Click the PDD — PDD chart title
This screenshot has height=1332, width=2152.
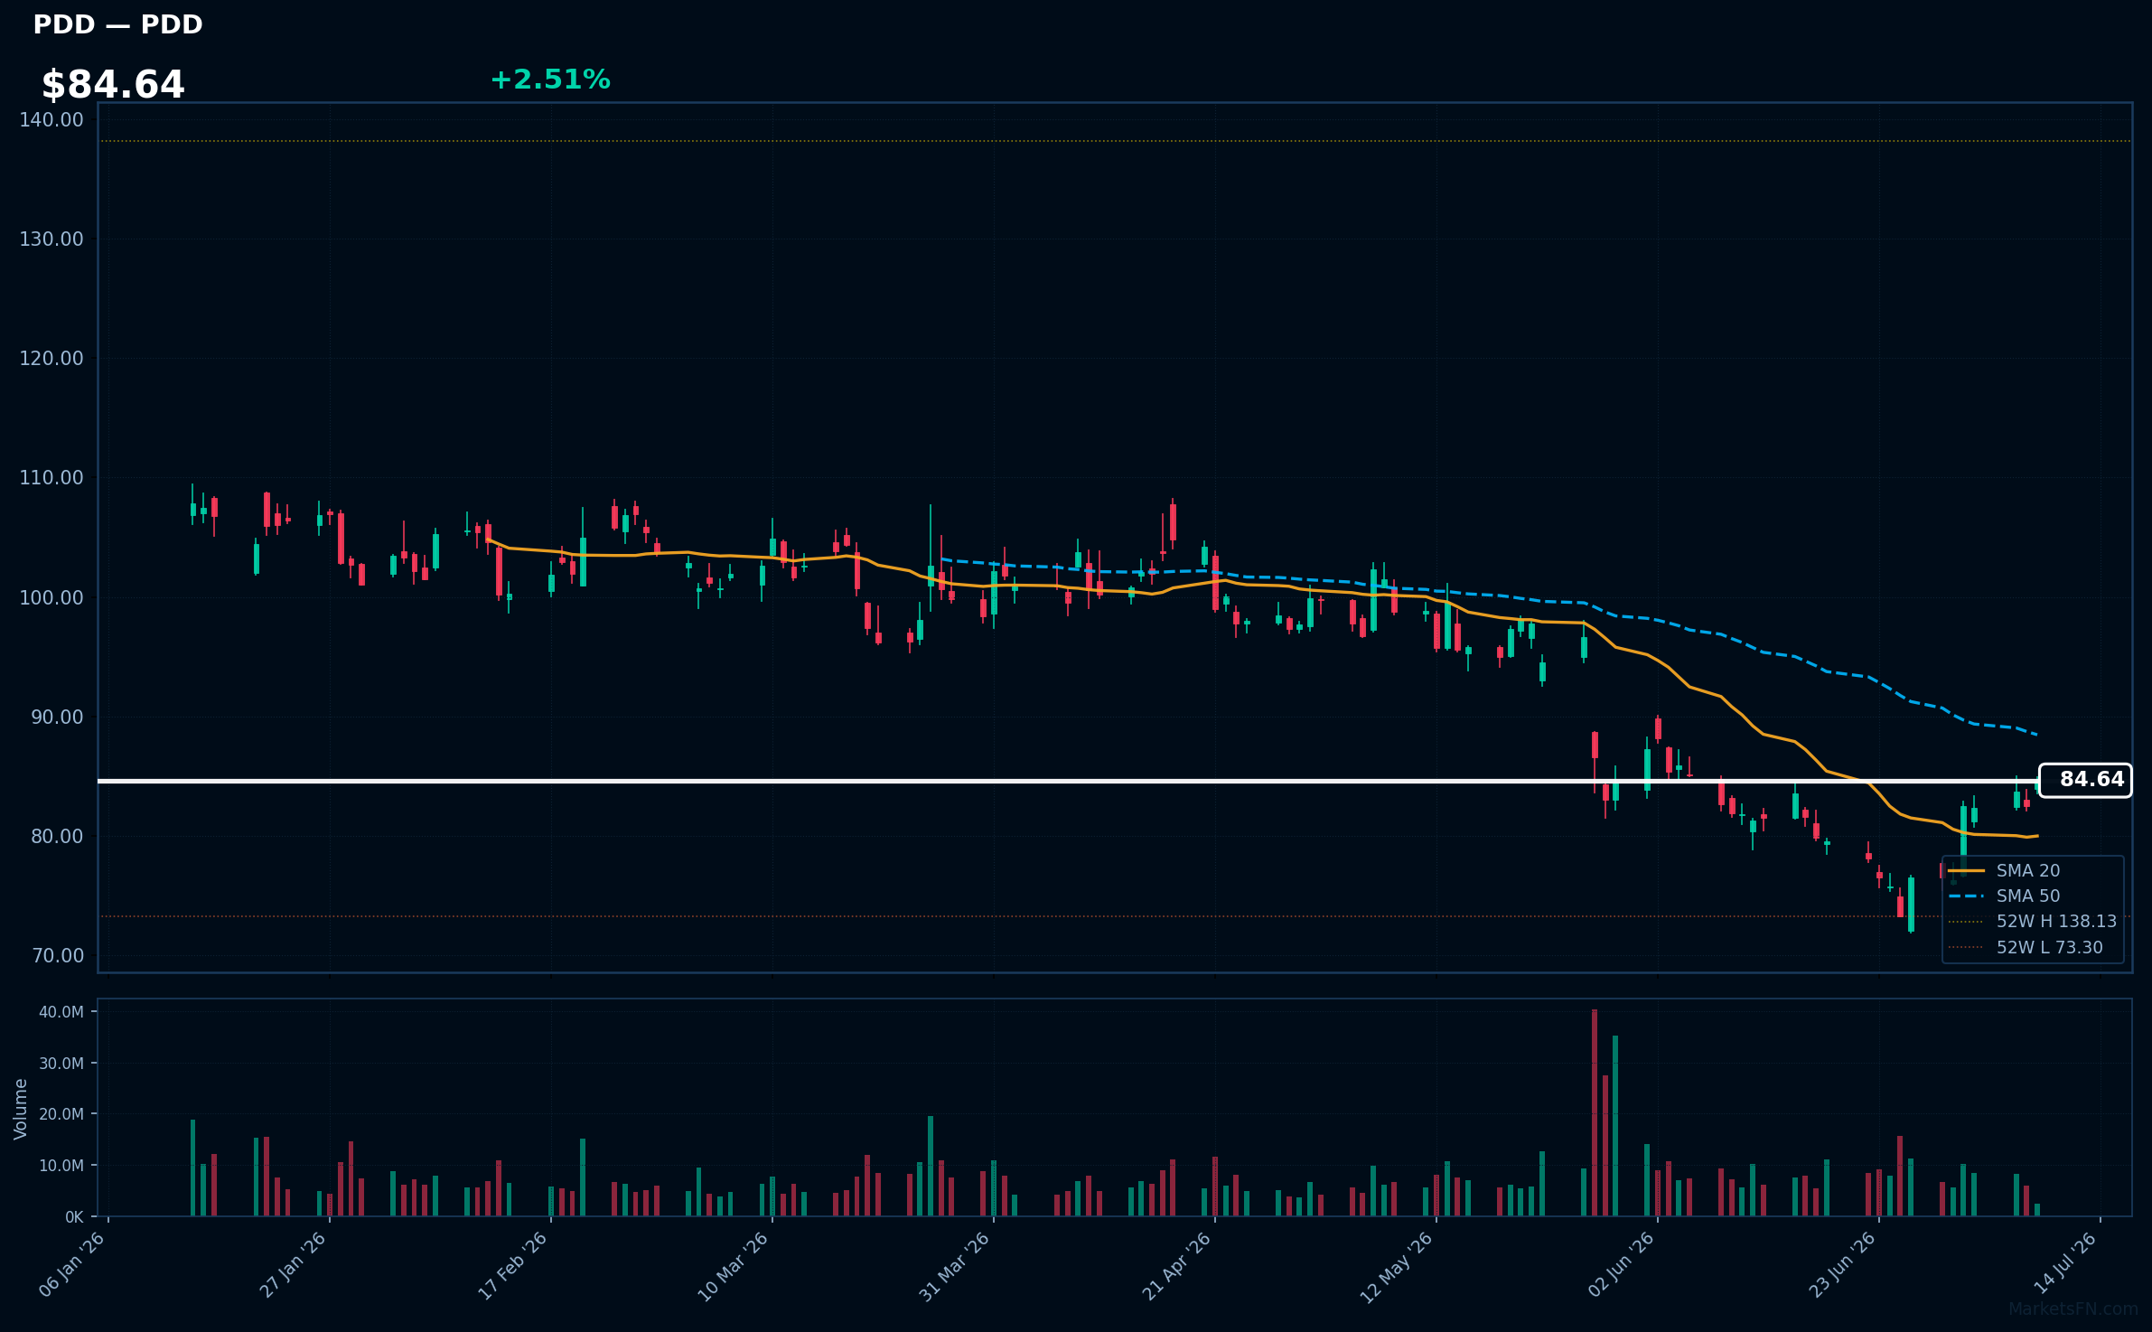click(117, 24)
